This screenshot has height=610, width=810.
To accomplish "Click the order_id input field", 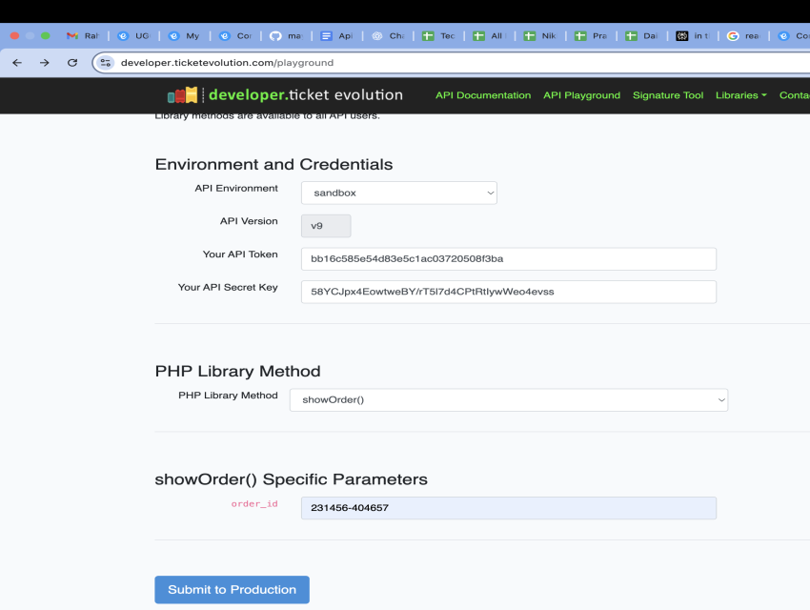I will [508, 508].
